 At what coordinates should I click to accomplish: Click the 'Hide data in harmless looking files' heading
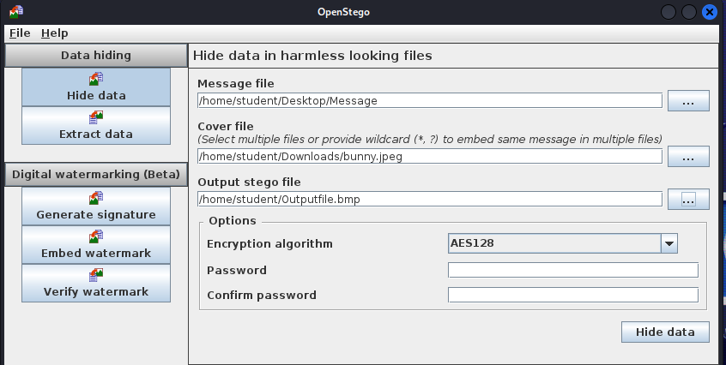tap(312, 56)
